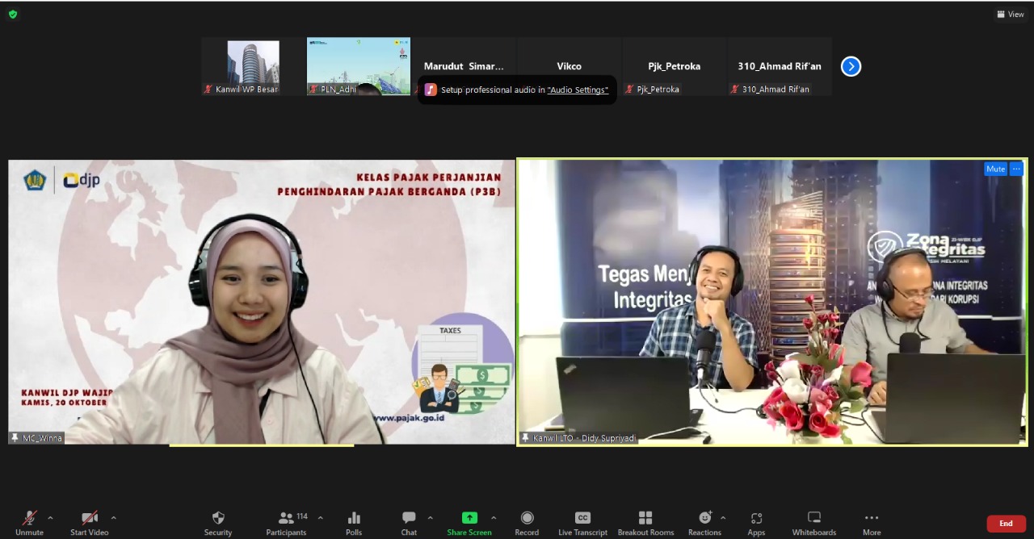Launch the Polls icon
This screenshot has height=539, width=1034.
click(354, 518)
